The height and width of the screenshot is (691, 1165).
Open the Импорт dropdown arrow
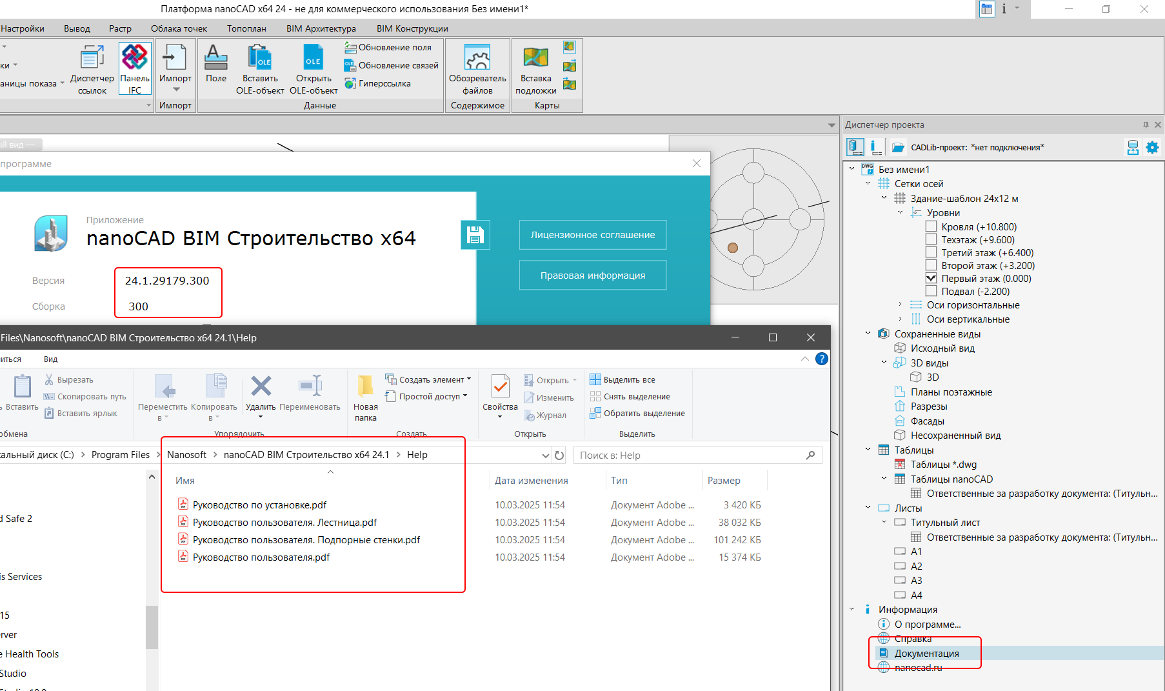(175, 90)
